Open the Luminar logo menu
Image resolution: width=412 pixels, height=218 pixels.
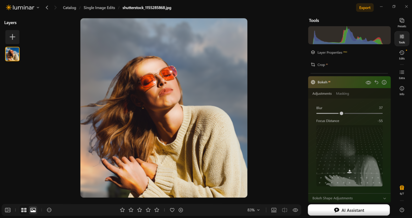22,8
